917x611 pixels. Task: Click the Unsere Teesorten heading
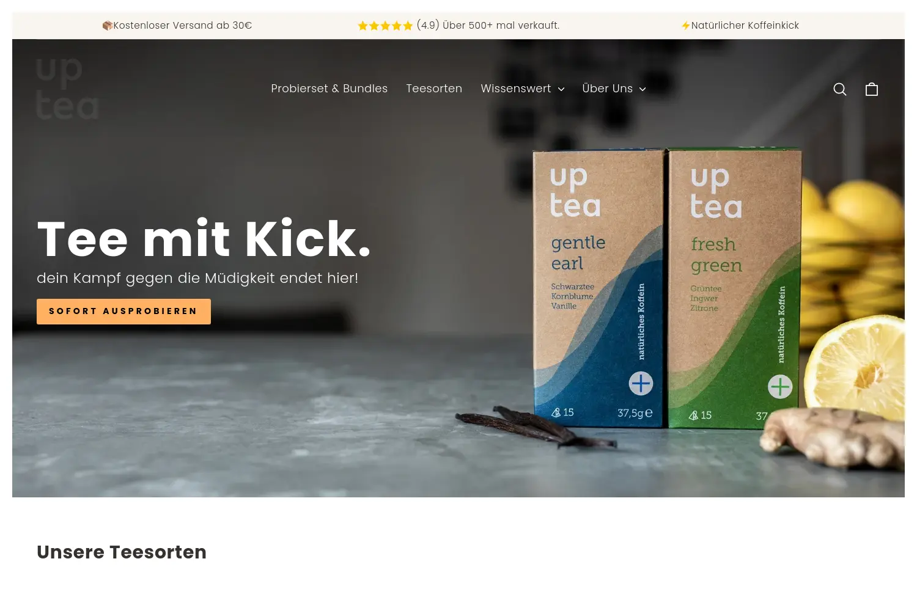(x=122, y=552)
